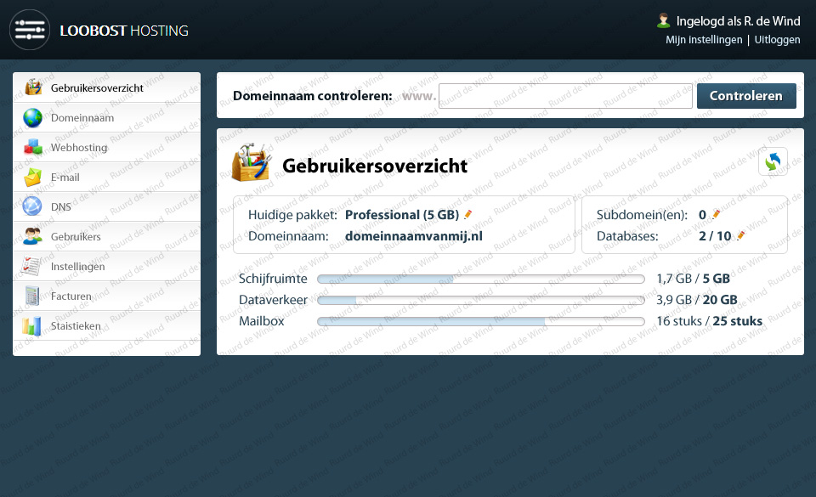This screenshot has height=497, width=816.
Task: Open Statistieken from the sidebar
Action: [x=107, y=325]
